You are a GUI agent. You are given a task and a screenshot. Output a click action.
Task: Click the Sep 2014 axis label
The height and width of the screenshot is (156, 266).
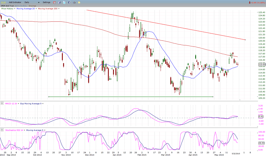11,155
